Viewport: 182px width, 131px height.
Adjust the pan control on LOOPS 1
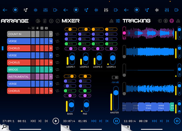pyautogui.click(x=71, y=49)
